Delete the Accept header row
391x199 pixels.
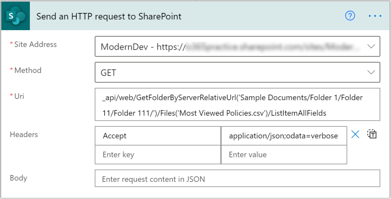pyautogui.click(x=355, y=134)
